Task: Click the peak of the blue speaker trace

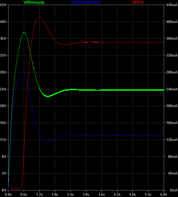Action: pyautogui.click(x=23, y=74)
